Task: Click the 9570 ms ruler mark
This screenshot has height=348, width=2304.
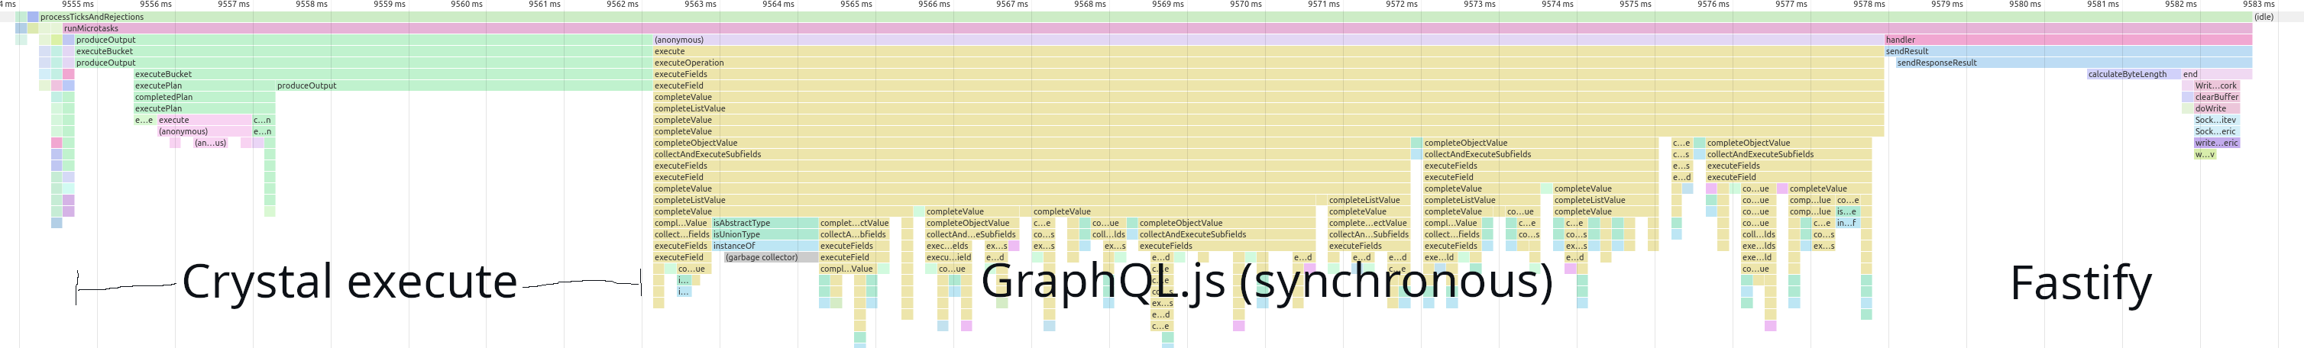Action: click(1245, 5)
